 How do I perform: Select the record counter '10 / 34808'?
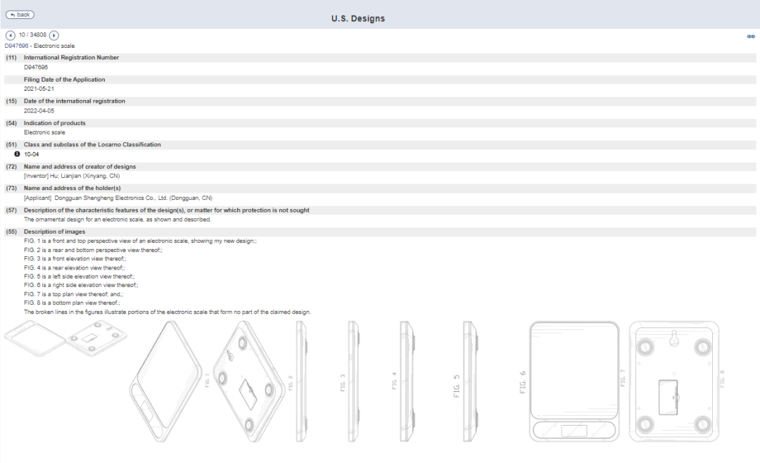[x=32, y=35]
